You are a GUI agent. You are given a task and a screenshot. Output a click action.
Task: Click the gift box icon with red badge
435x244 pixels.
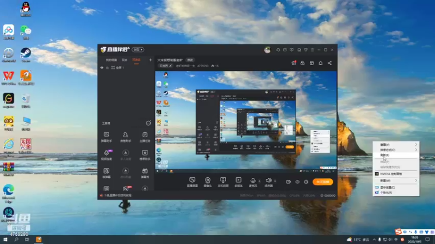pos(294,63)
